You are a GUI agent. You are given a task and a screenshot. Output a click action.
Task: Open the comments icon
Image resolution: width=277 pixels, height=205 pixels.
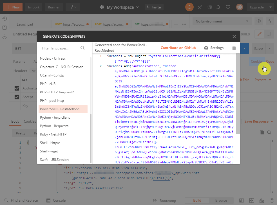tap(269, 34)
